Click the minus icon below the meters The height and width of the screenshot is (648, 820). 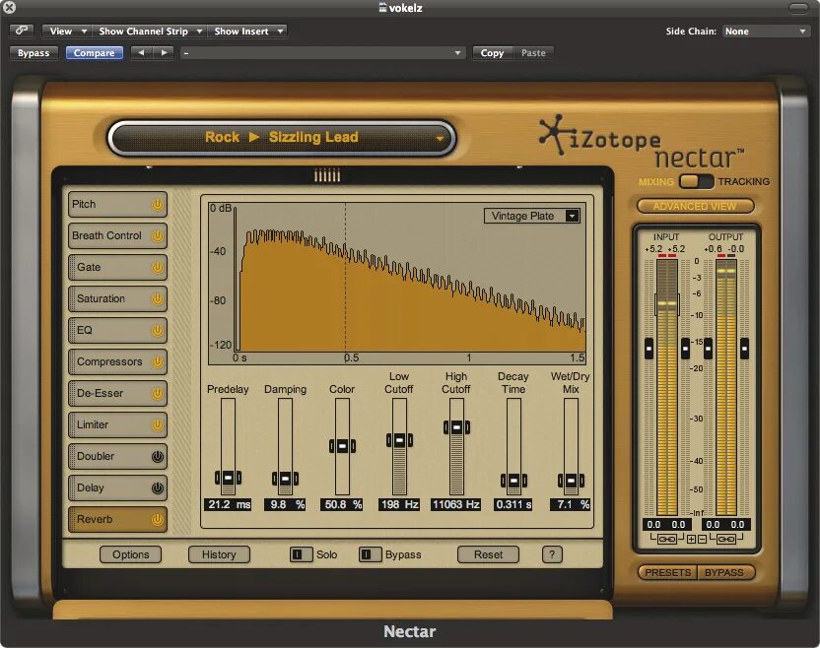(x=702, y=539)
